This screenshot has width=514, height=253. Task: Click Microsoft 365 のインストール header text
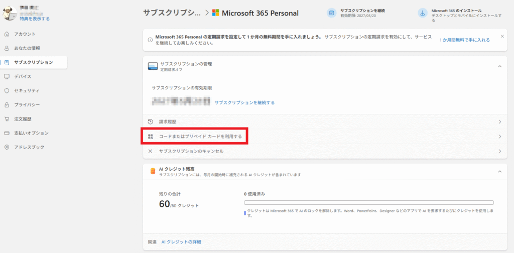pos(456,11)
